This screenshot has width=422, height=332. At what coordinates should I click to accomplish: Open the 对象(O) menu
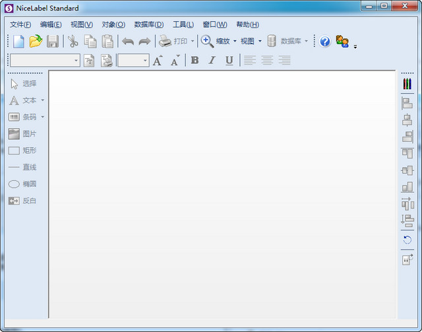click(113, 24)
